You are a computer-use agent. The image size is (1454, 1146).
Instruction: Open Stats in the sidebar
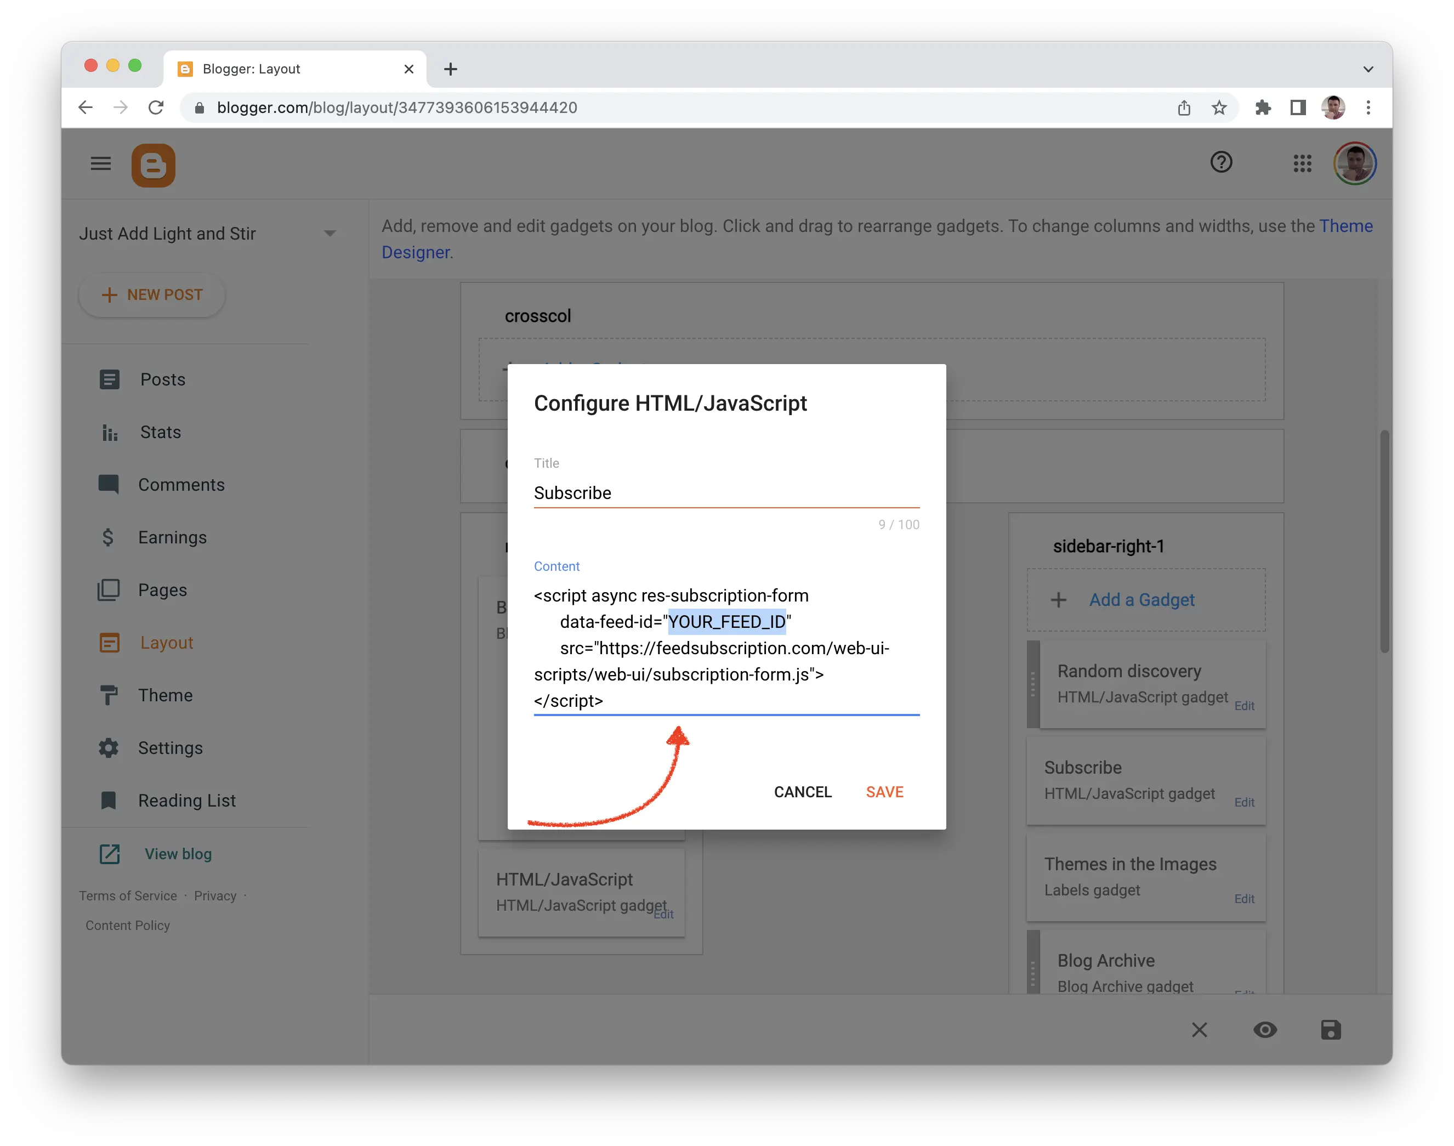click(x=160, y=432)
